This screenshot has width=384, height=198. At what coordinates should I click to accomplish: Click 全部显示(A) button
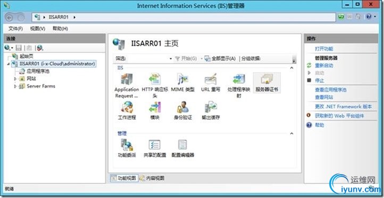coord(220,59)
